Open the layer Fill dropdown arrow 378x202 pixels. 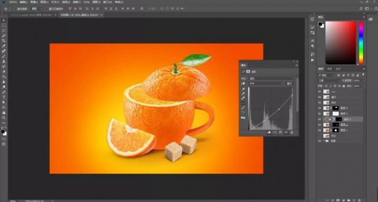click(362, 86)
